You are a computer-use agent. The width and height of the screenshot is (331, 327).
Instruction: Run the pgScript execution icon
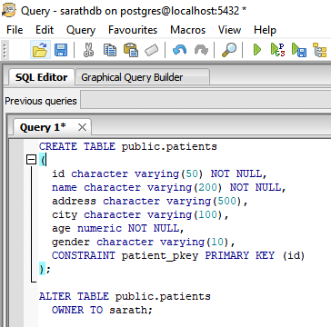(x=277, y=50)
